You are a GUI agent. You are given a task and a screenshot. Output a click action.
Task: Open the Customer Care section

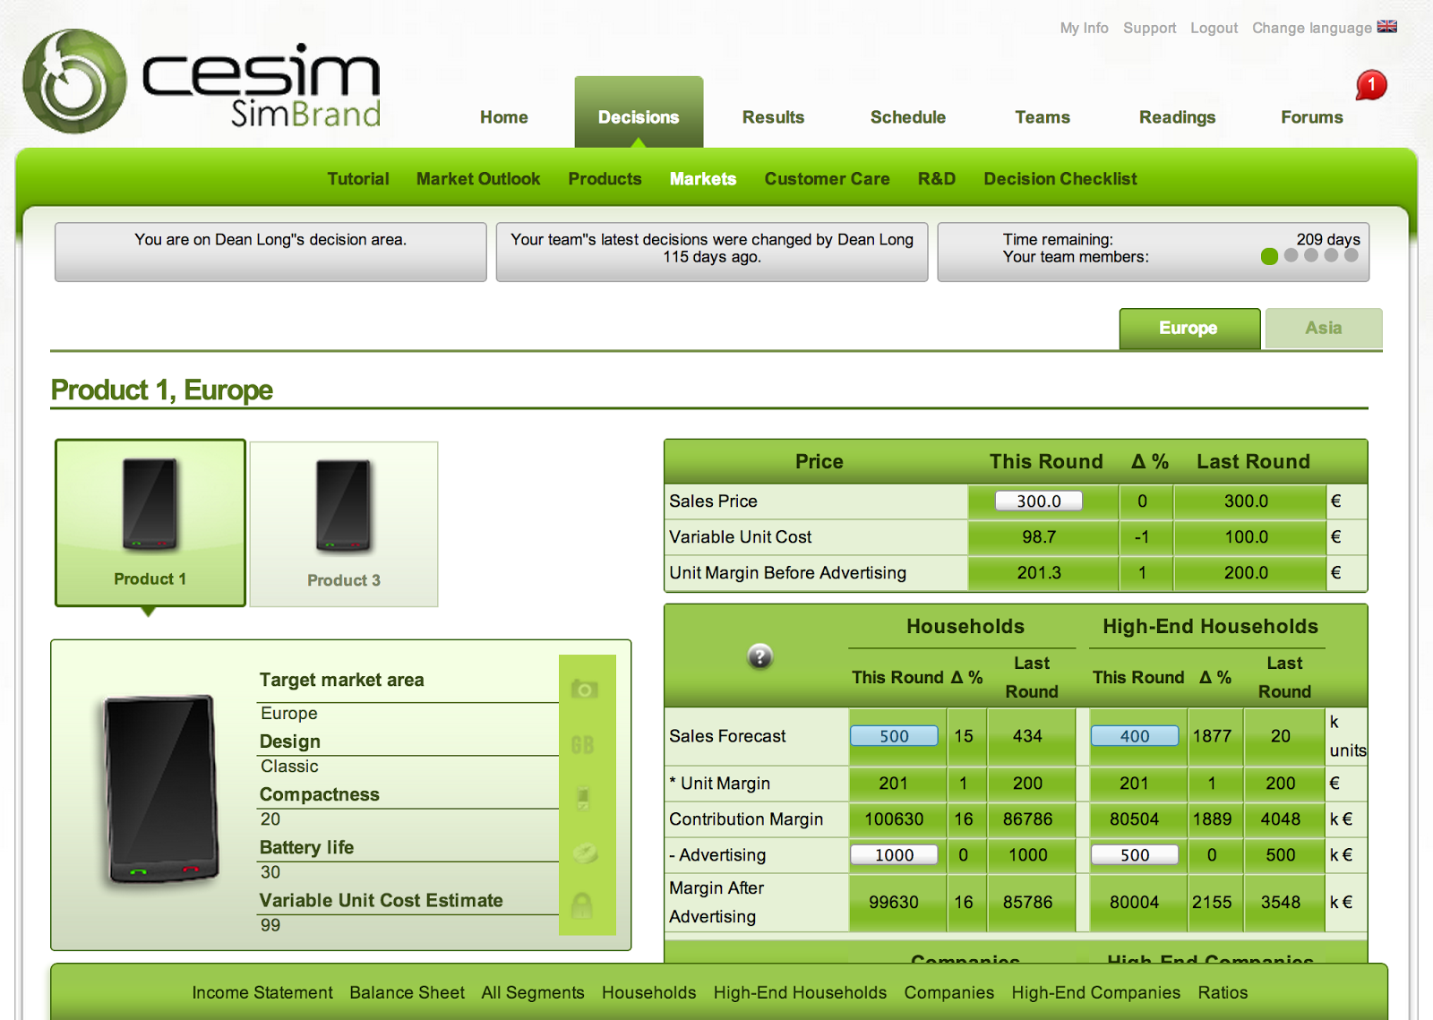827,178
